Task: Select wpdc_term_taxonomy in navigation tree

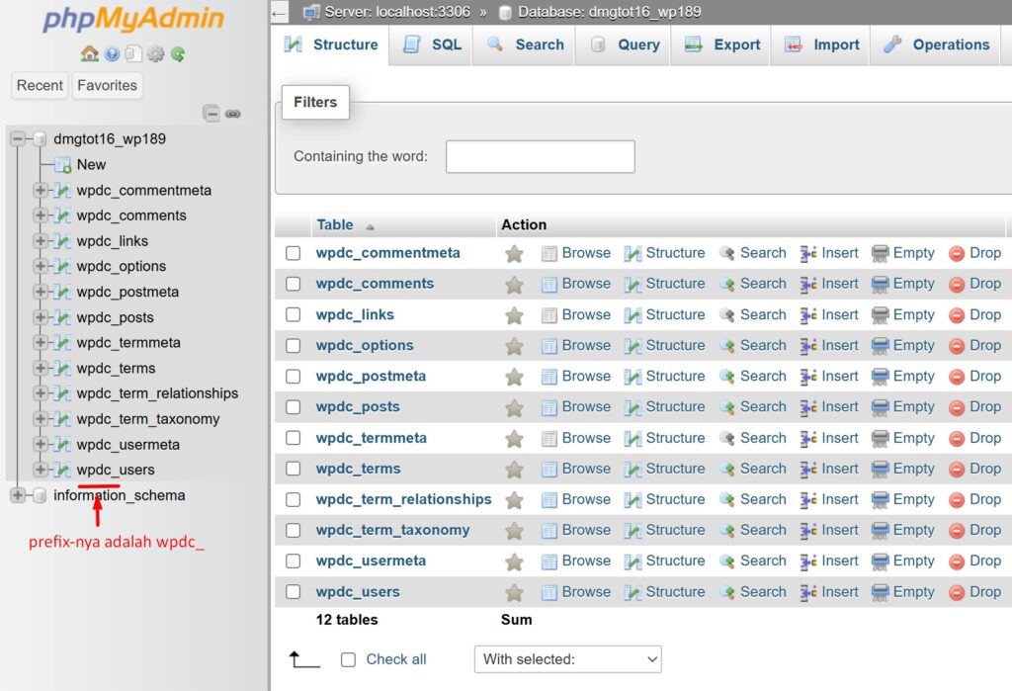Action: pos(148,419)
